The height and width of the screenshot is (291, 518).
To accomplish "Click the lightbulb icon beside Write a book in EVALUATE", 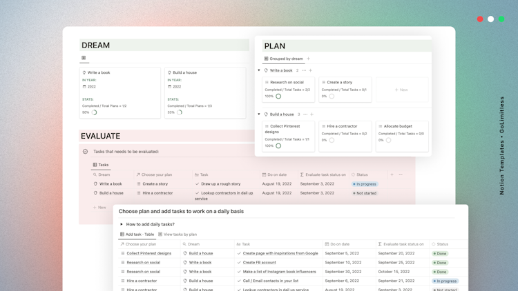I will pos(95,184).
